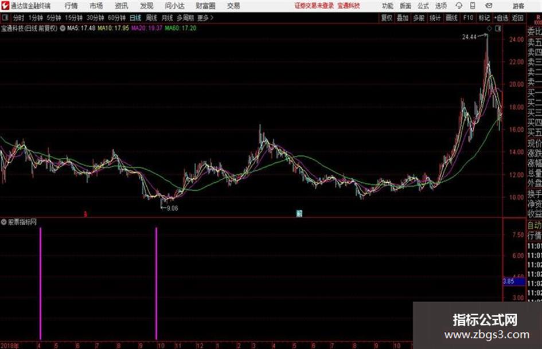Open the headset customer service icon
The height and width of the screenshot is (349, 542).
tap(459, 6)
